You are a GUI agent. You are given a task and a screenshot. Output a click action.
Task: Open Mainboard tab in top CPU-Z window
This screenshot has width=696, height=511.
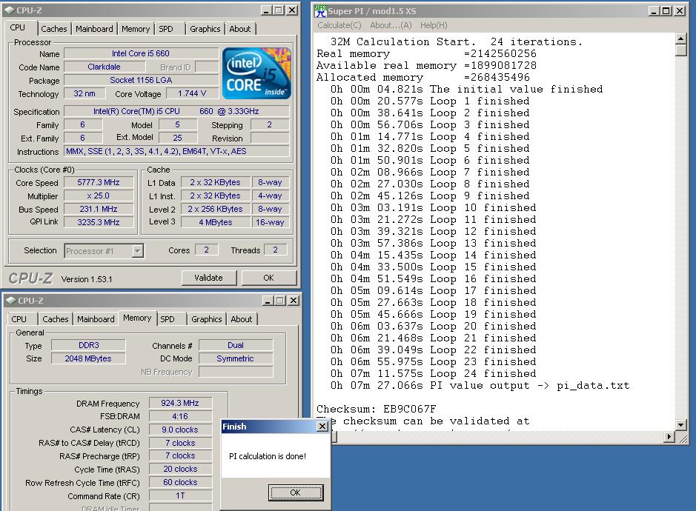pyautogui.click(x=94, y=29)
